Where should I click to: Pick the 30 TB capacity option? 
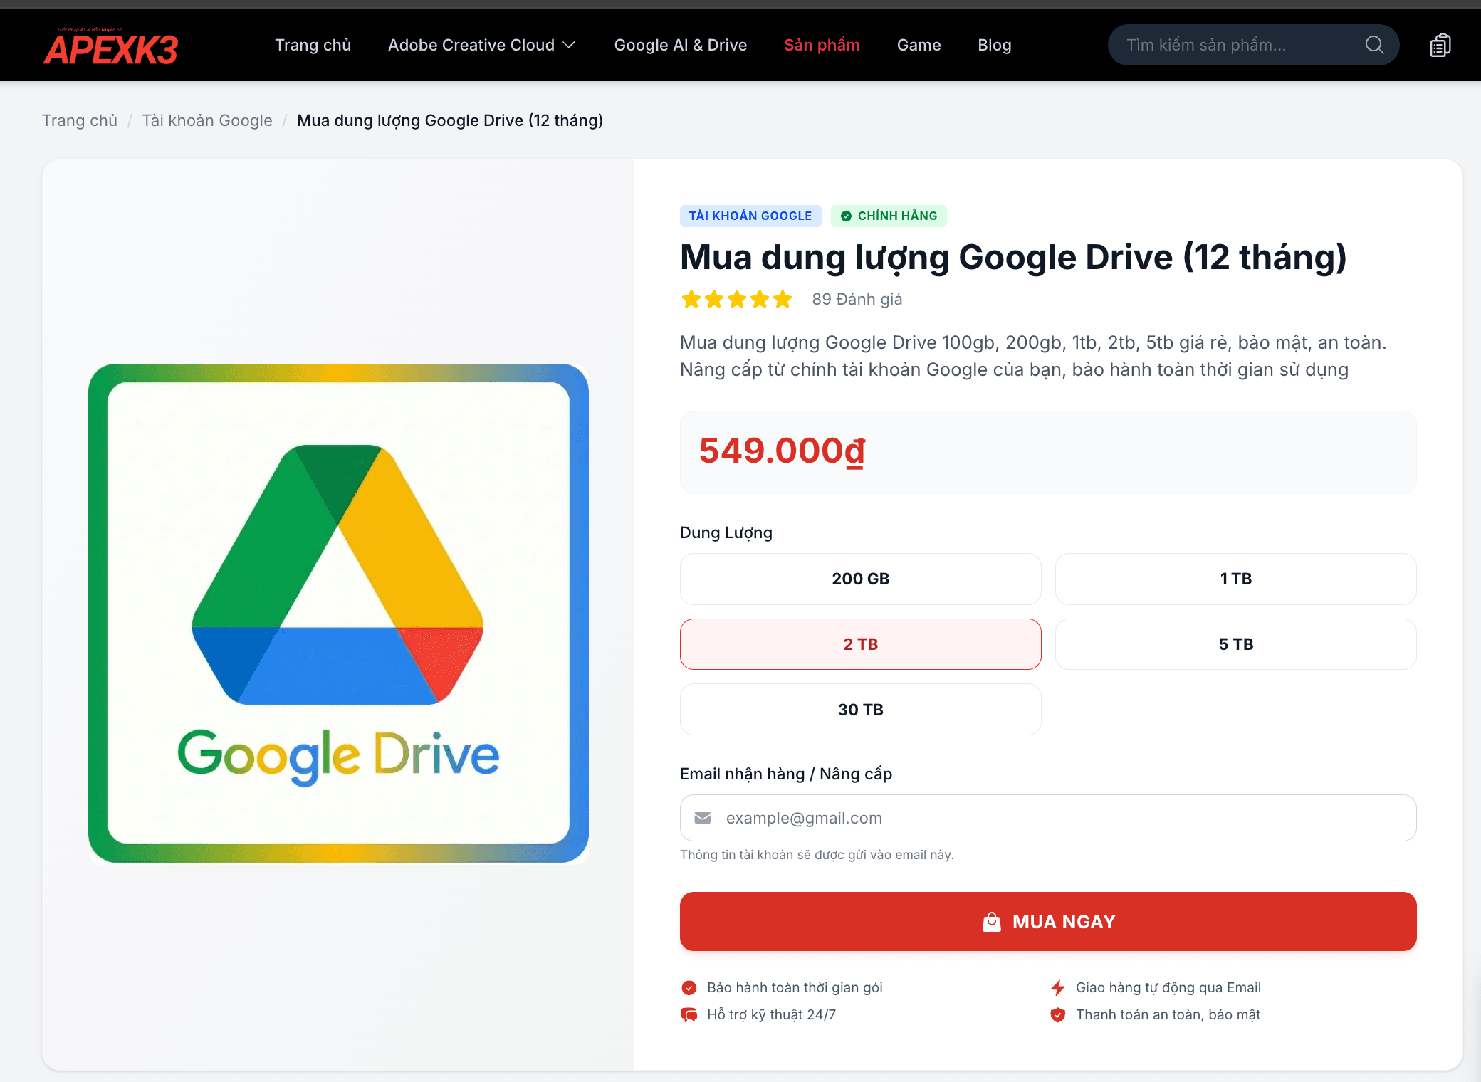click(x=860, y=710)
